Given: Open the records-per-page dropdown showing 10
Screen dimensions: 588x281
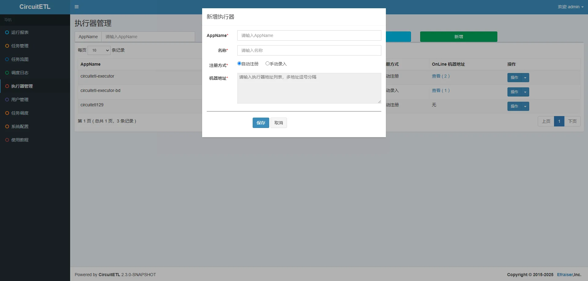Looking at the screenshot, I should (x=99, y=50).
